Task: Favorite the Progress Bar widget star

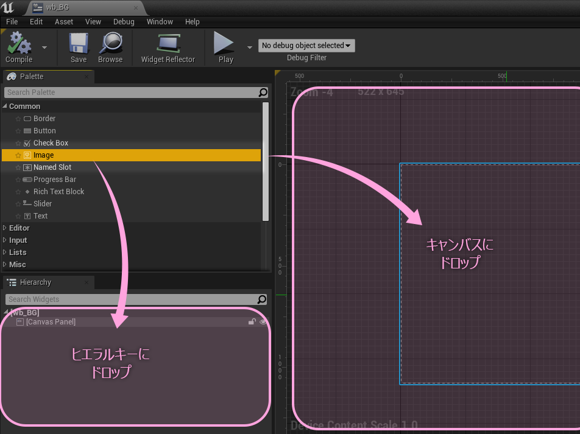Action: coord(18,180)
